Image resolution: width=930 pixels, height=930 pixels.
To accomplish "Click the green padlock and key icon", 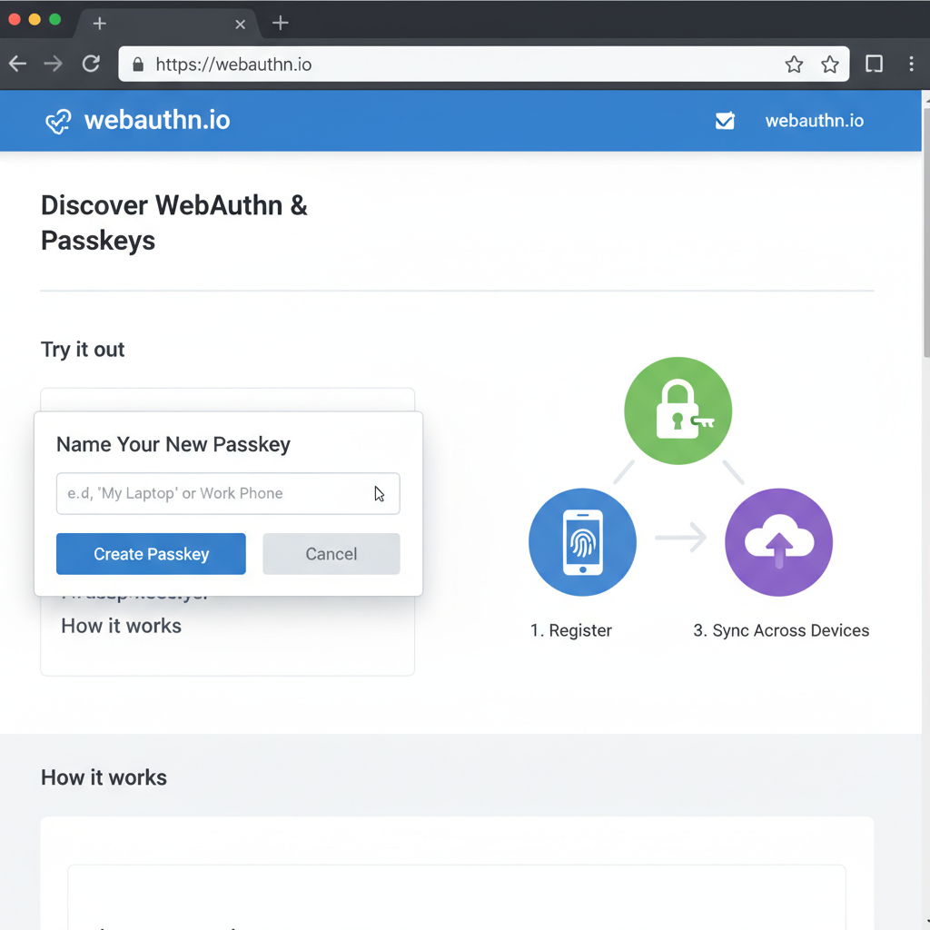I will [678, 411].
